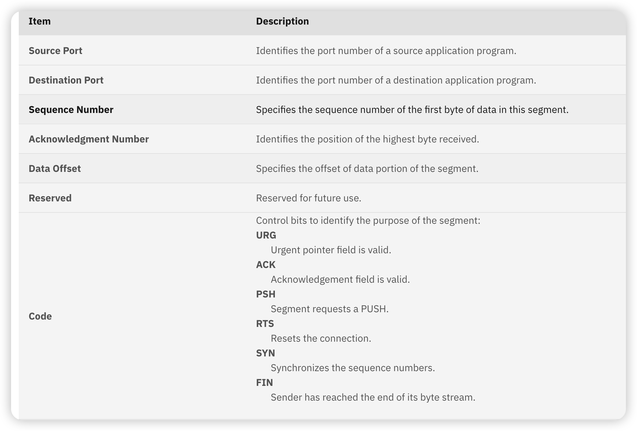The image size is (637, 431).
Task: Click the URG control bit term
Action: (x=266, y=235)
